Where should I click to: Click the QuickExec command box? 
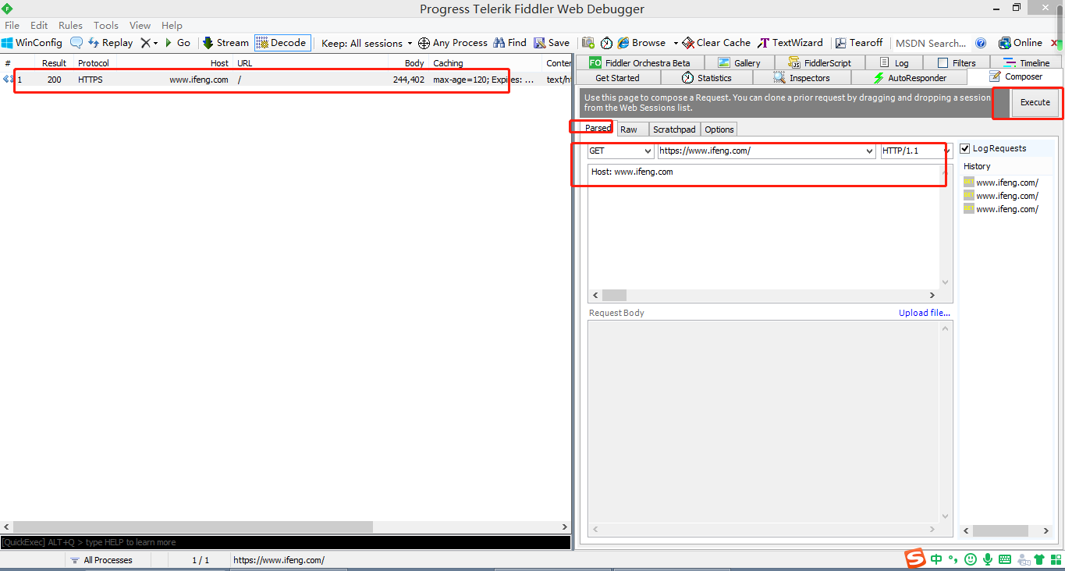[x=286, y=542]
